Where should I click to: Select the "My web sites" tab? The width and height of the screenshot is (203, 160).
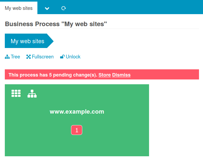pyautogui.click(x=19, y=8)
